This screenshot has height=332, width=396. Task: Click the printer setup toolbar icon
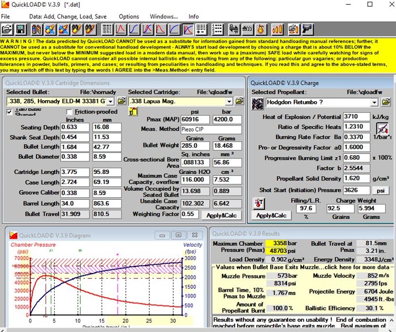[293, 30]
